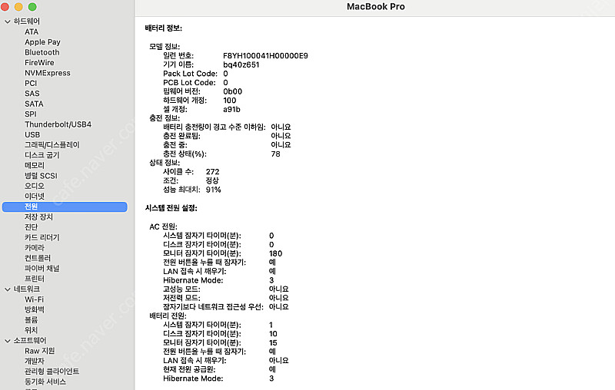Screen dimensions: 615x390
Task: Select ATA in the sidebar
Action: (32, 31)
